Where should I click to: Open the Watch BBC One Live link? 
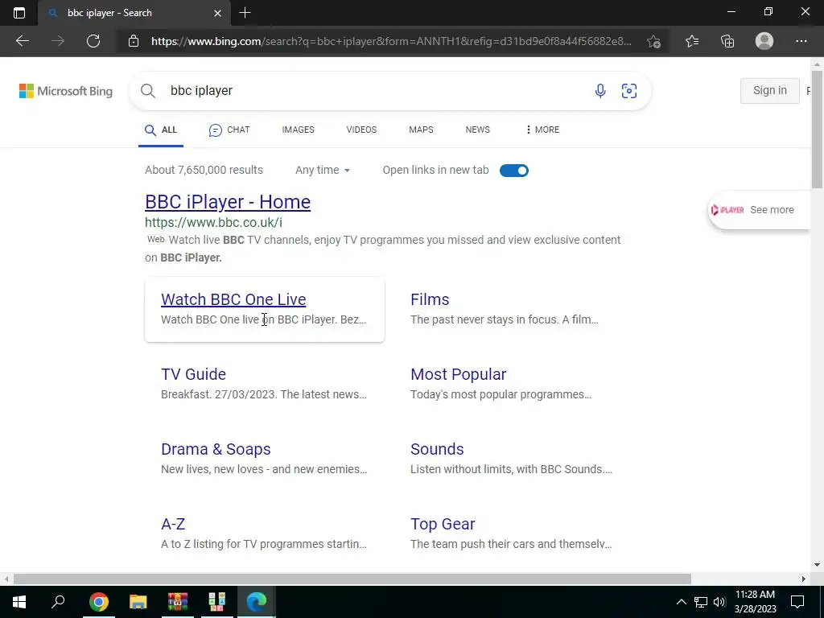233,299
